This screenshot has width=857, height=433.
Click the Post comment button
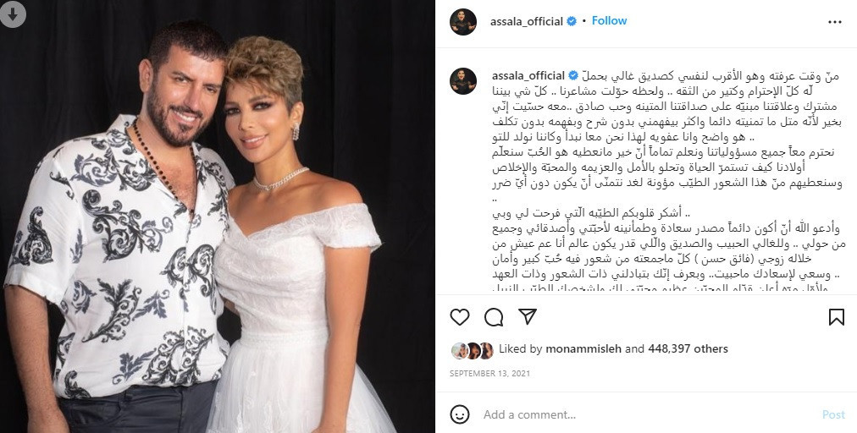[x=833, y=415]
